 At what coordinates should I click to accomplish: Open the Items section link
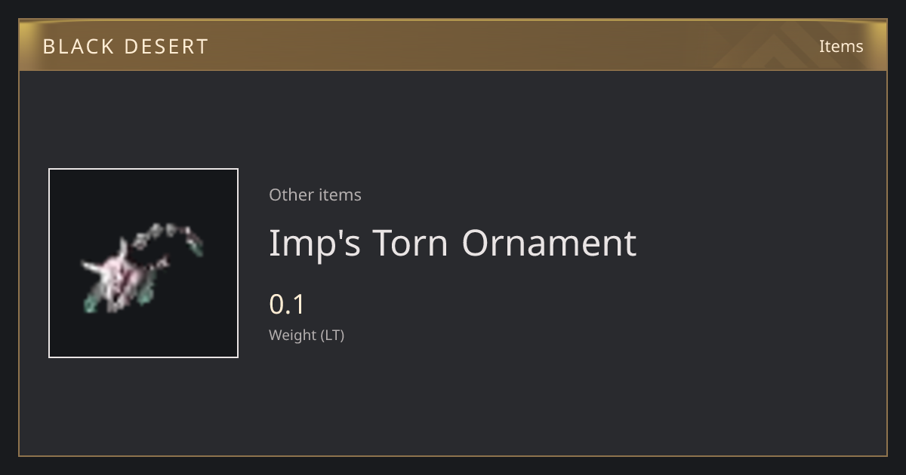(x=841, y=46)
